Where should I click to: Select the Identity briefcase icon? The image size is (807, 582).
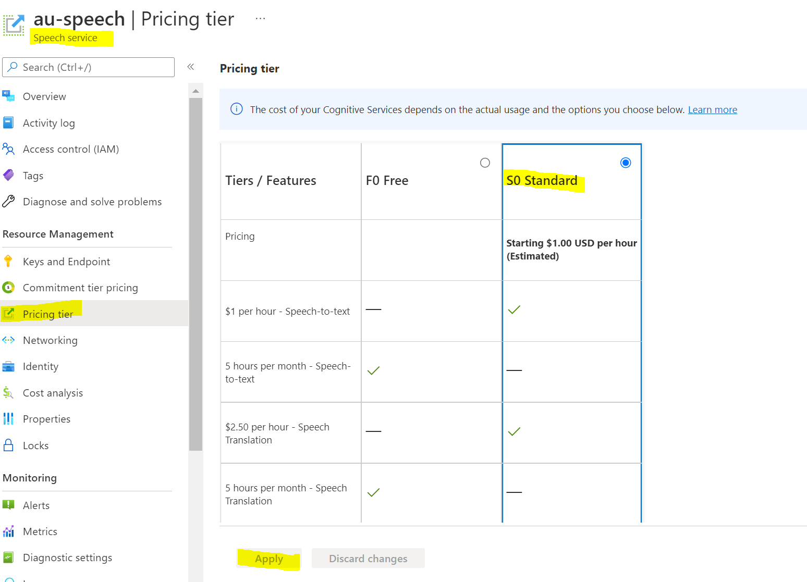(9, 366)
